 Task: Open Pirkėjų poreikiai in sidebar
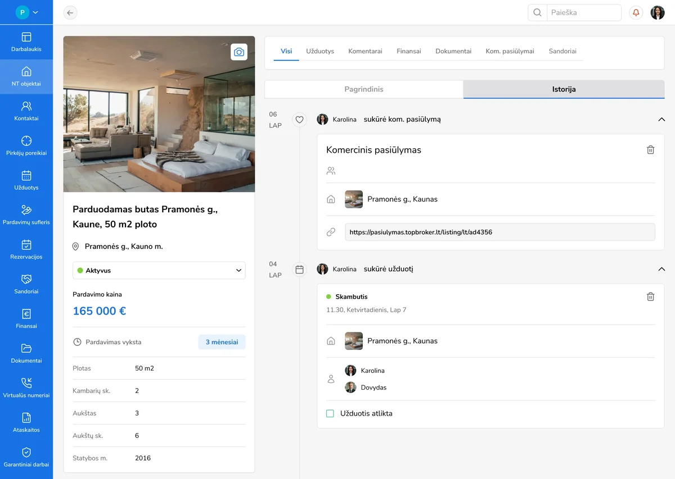coord(26,146)
